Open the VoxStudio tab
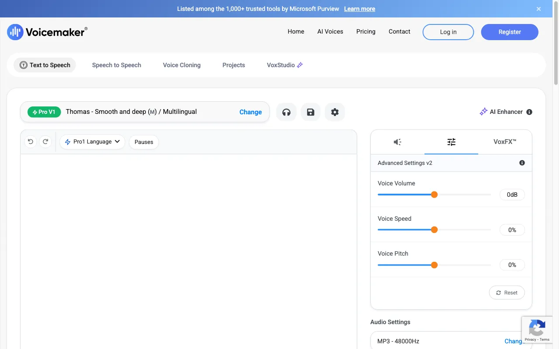559x349 pixels. tap(285, 65)
